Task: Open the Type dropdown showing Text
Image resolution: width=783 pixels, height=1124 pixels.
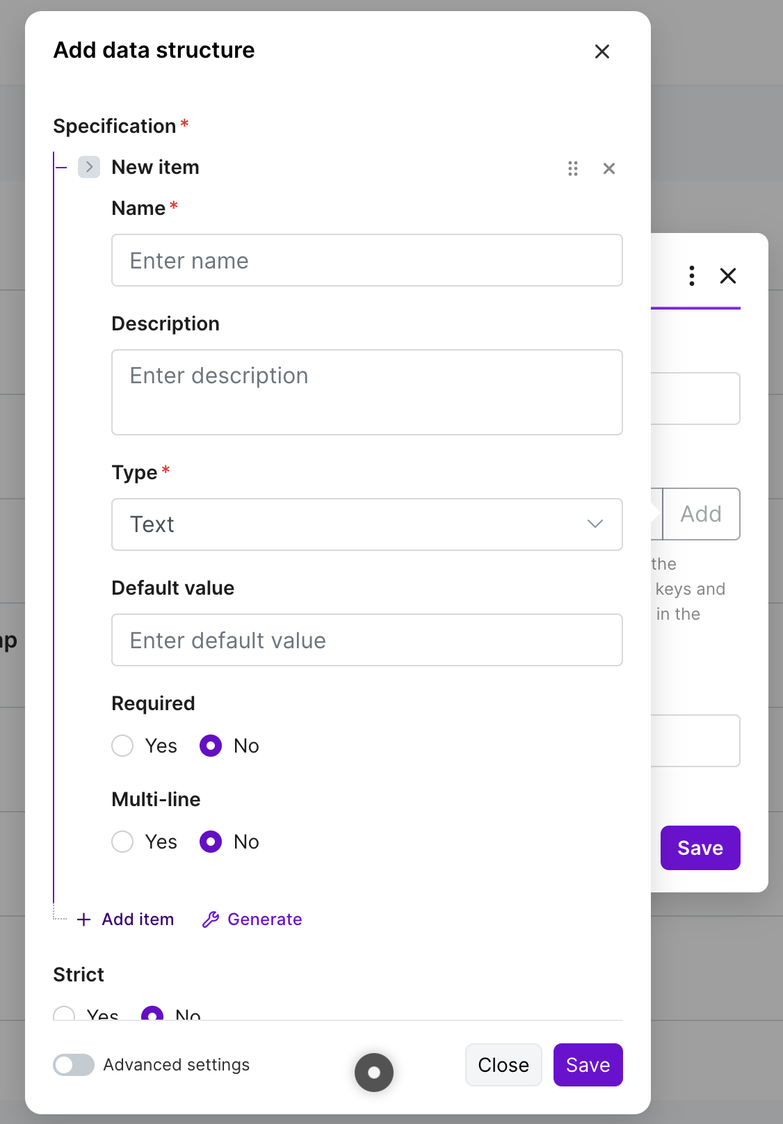Action: pyautogui.click(x=367, y=524)
